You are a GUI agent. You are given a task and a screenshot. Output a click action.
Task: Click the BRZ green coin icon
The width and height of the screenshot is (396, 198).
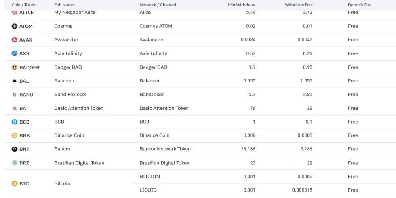pos(15,163)
